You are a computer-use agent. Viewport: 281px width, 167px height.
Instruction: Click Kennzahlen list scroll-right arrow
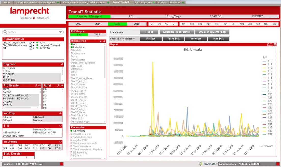point(105,159)
